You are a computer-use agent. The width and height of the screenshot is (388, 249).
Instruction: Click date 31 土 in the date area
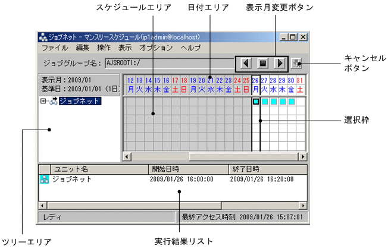pos(300,85)
